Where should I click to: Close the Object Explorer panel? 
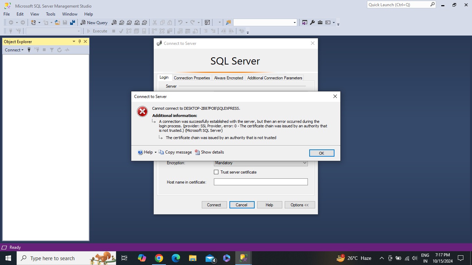[x=85, y=41]
